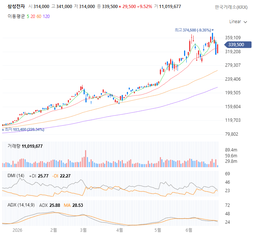Click the 최저 103,400 low marker

pos(23,129)
